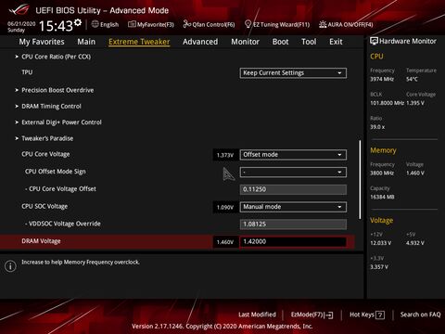This screenshot has width=445, height=334.
Task: Select the DRAM Voltage row label
Action: [41, 241]
